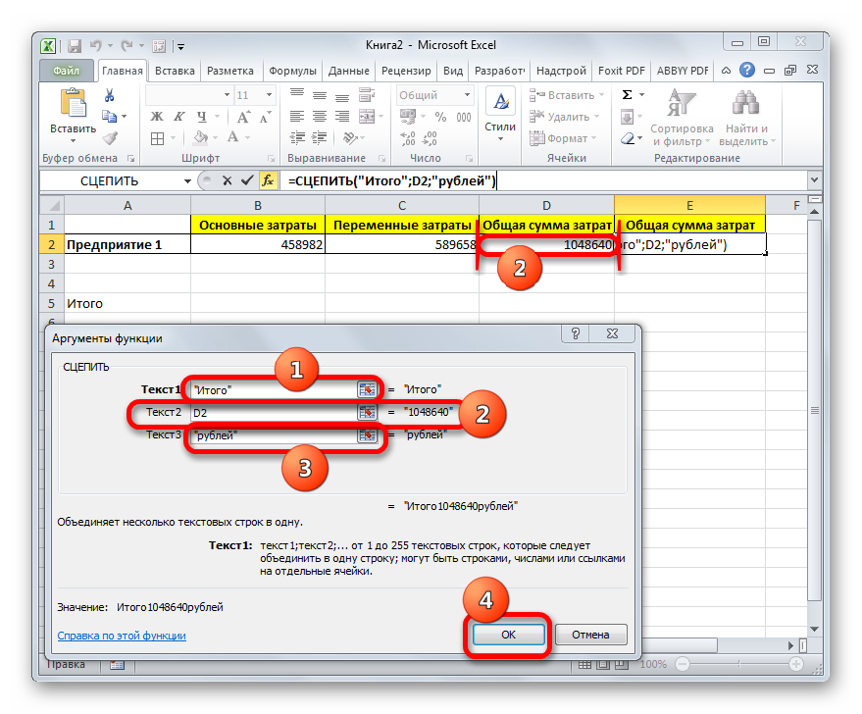
Task: Open the Найти и выделить dropdown
Action: (746, 116)
